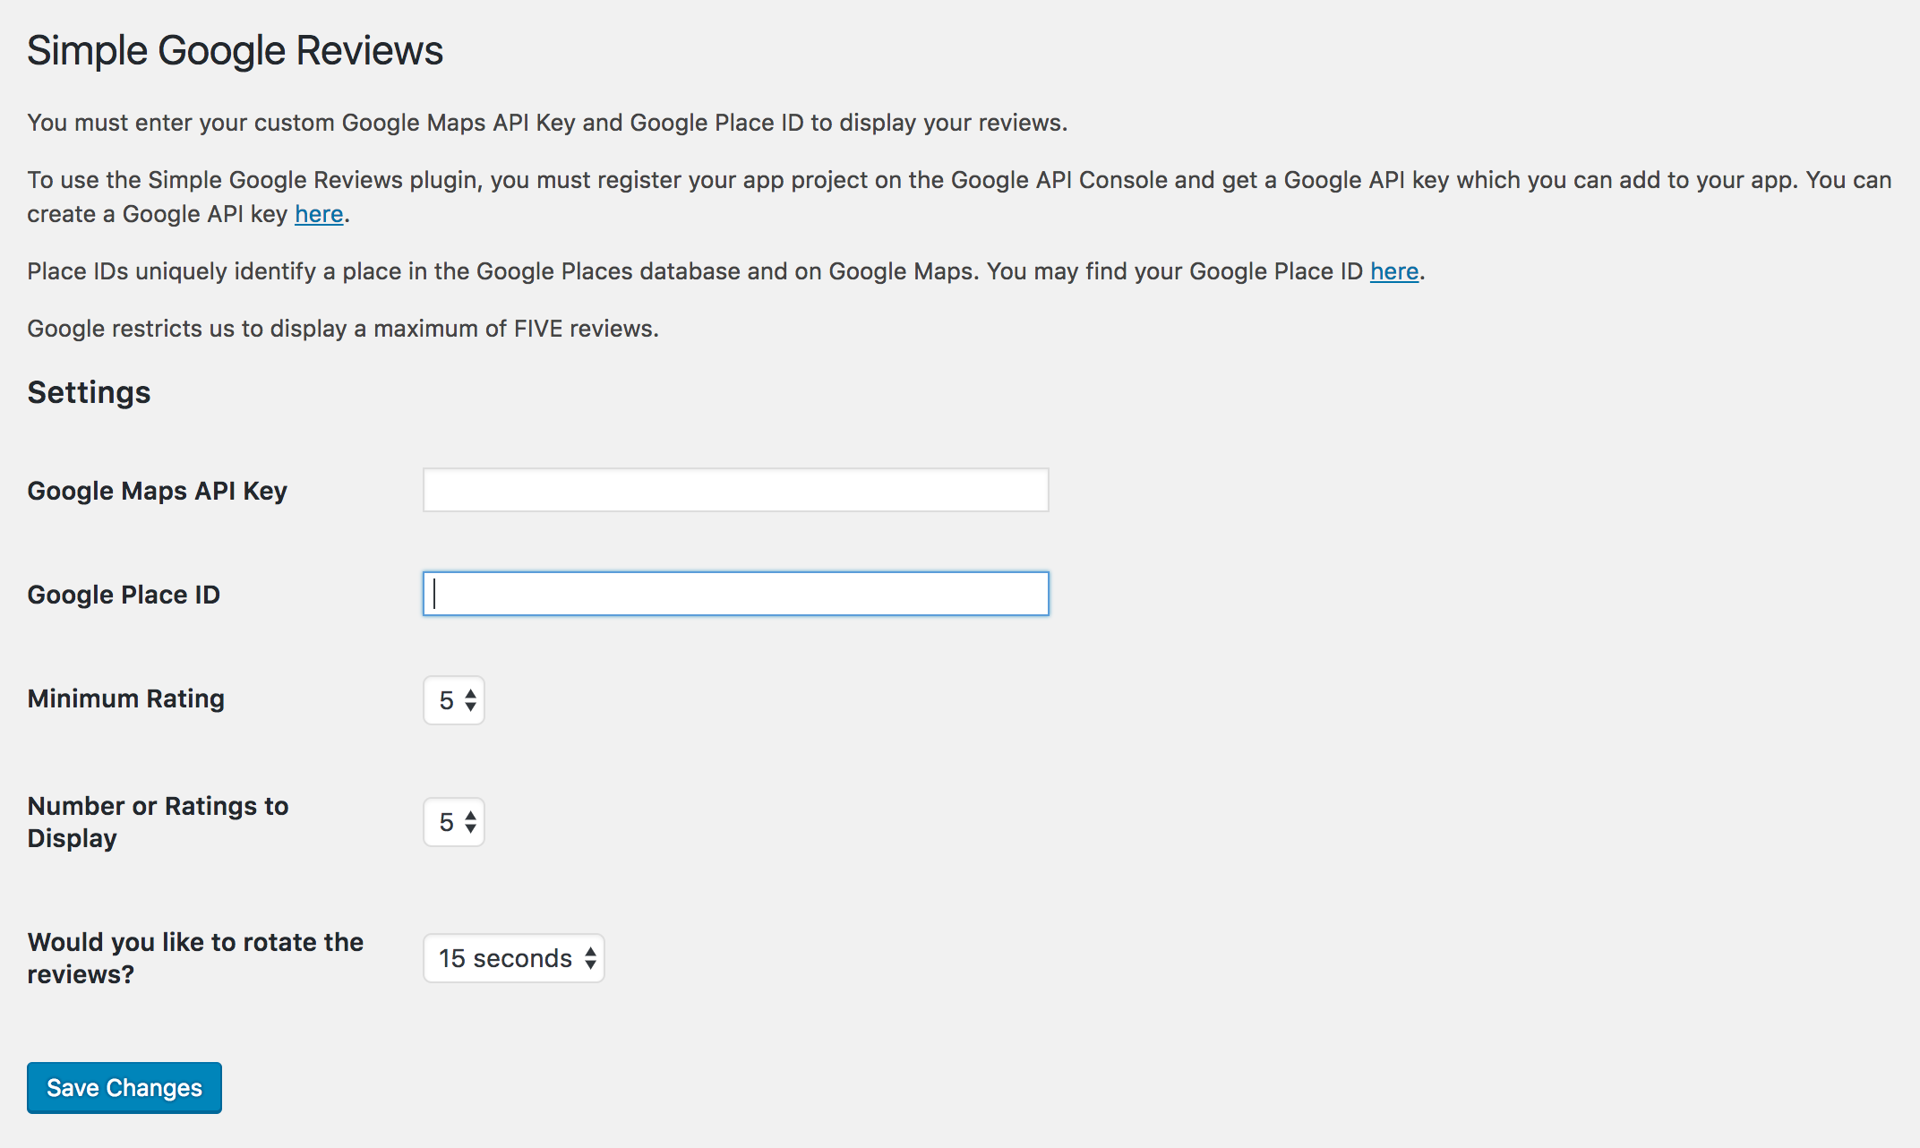The height and width of the screenshot is (1148, 1920).
Task: Select the value 5 in Minimum Rating
Action: pos(448,699)
